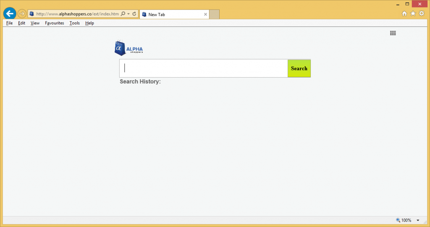430x227 pixels.
Task: Open the address bar autocomplete dropdown arrow
Action: point(128,14)
